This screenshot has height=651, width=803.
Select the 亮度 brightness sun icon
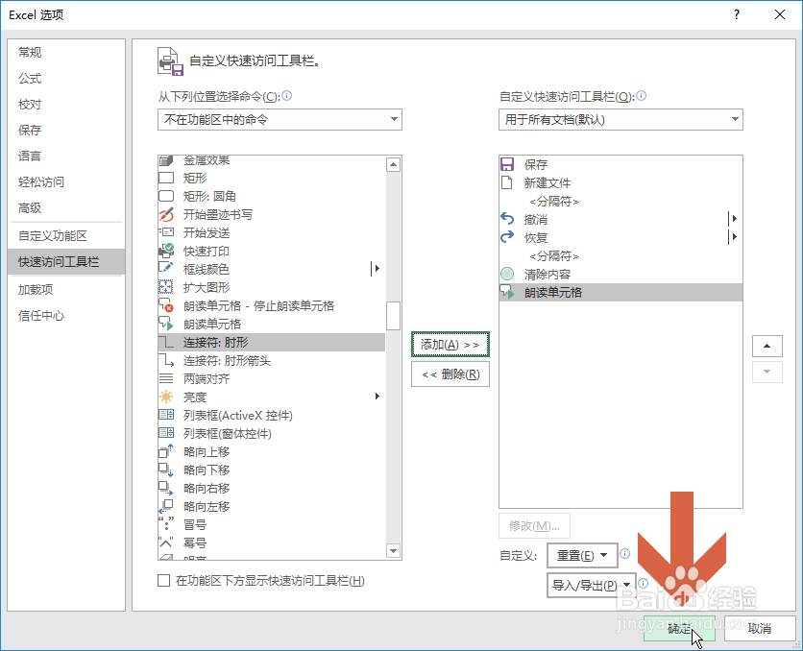(x=166, y=397)
